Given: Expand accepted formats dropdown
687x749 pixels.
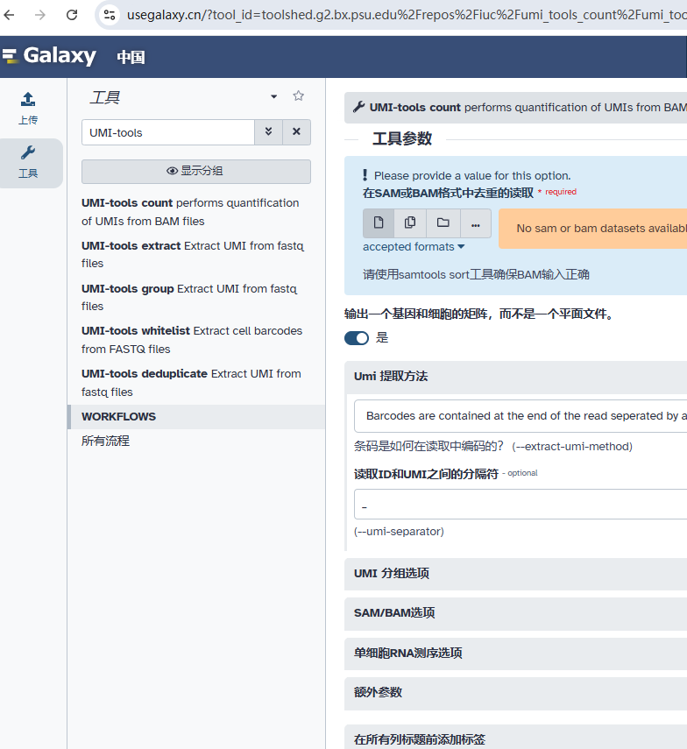Looking at the screenshot, I should 414,246.
